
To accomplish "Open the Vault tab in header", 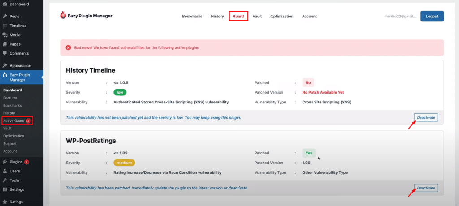I will pyautogui.click(x=257, y=17).
